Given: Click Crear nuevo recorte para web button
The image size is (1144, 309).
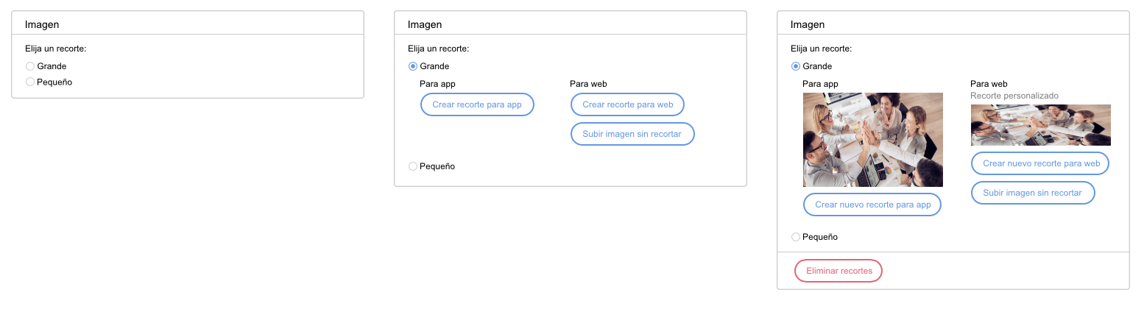Looking at the screenshot, I should [1040, 163].
